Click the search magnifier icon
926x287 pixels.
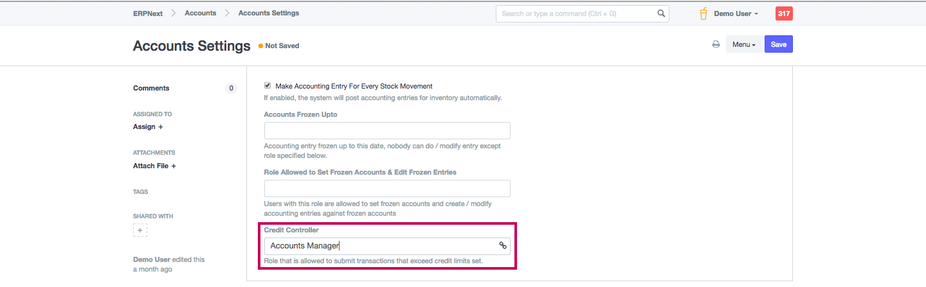tap(661, 13)
